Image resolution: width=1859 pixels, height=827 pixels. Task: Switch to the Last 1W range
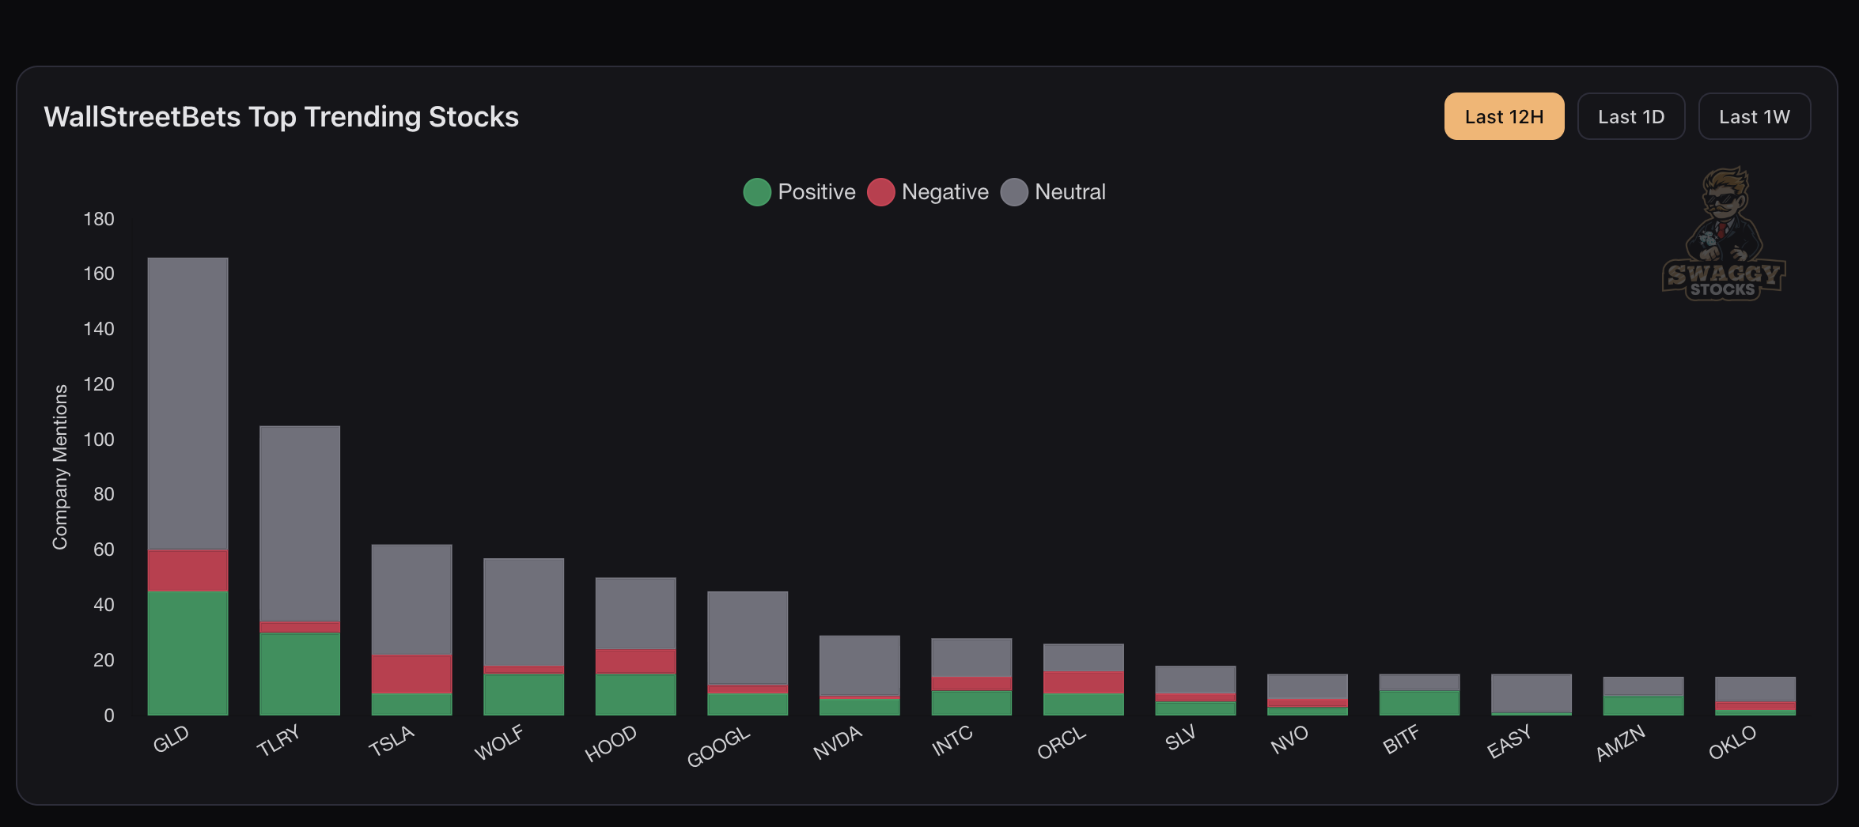[1755, 116]
